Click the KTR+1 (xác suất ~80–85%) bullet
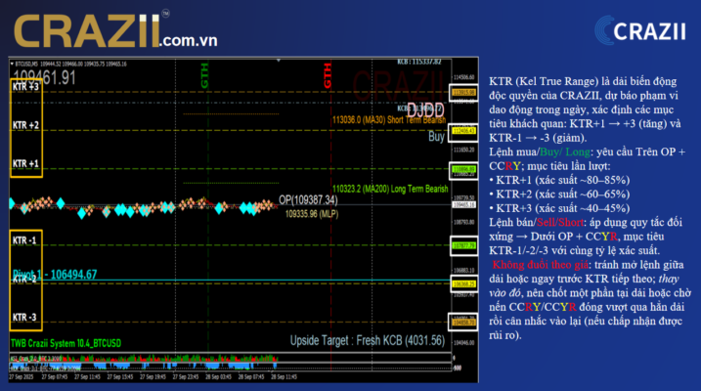 pos(559,180)
